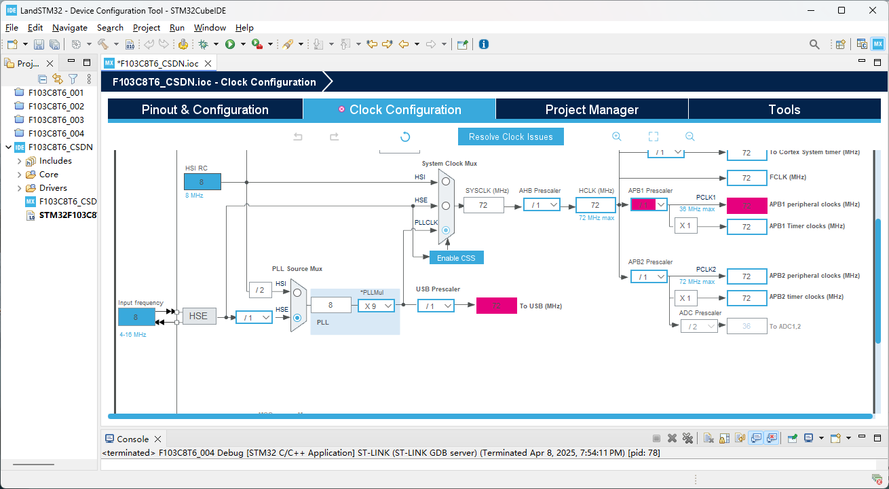The image size is (889, 489).
Task: Click Pin Console icon
Action: click(x=792, y=439)
